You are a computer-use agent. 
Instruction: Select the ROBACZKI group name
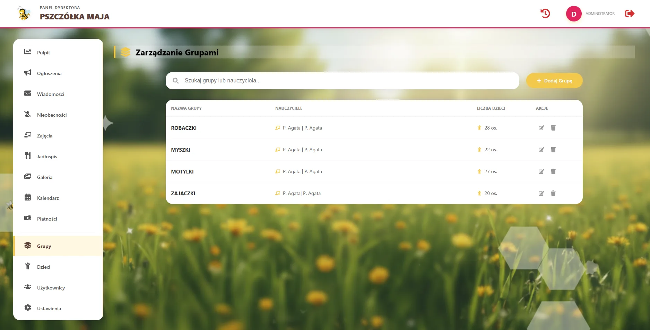click(x=184, y=128)
